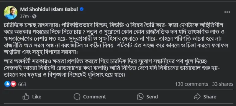Screen dimensions: 236x106
Task: Click the speech bubble Comment icon
Action: tap(77, 97)
